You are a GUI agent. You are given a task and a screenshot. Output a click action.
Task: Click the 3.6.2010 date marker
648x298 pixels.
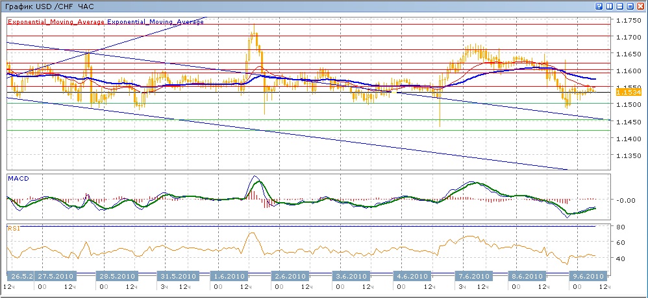tap(351, 275)
